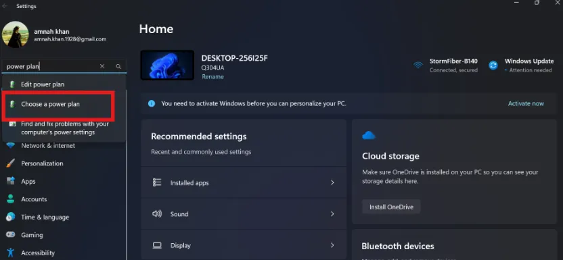Expand Display via its chevron arrow
The height and width of the screenshot is (260, 563).
[332, 245]
